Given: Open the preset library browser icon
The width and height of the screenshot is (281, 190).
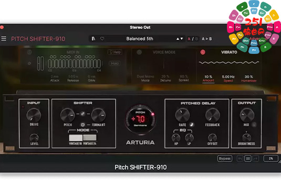Looking at the screenshot, I should [93, 39].
